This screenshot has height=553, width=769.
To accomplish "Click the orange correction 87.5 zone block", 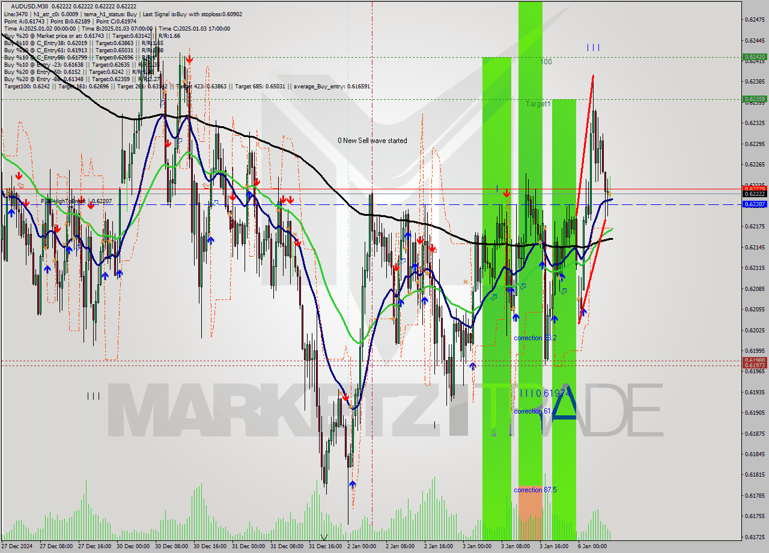I will coord(530,512).
